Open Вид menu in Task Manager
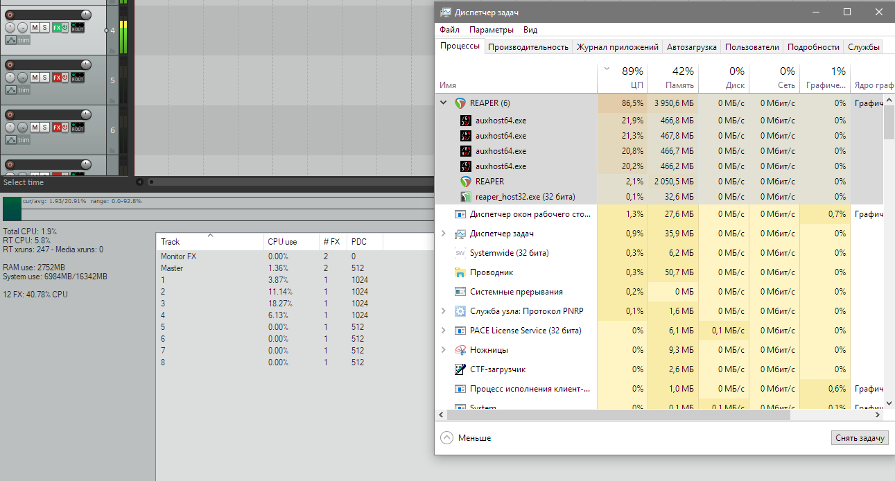Screen dimensions: 895x481 (530, 30)
